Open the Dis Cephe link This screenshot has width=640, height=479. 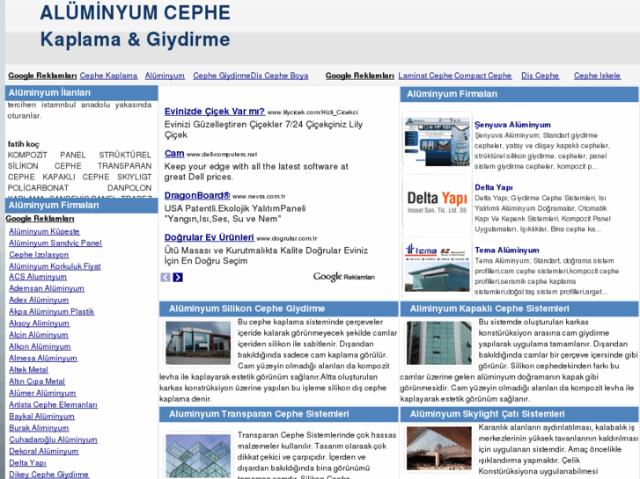click(x=540, y=76)
